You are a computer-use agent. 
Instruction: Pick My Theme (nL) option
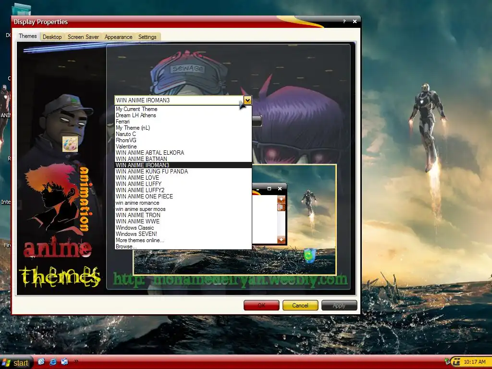pyautogui.click(x=183, y=128)
